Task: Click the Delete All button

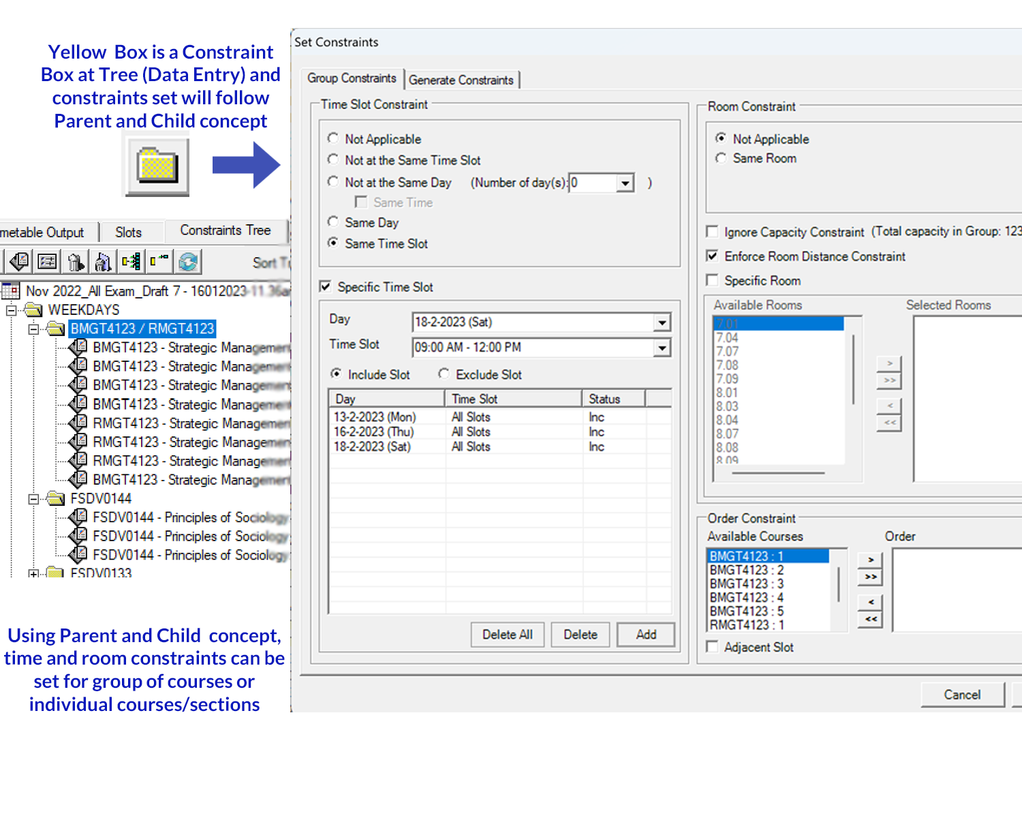Action: [507, 635]
